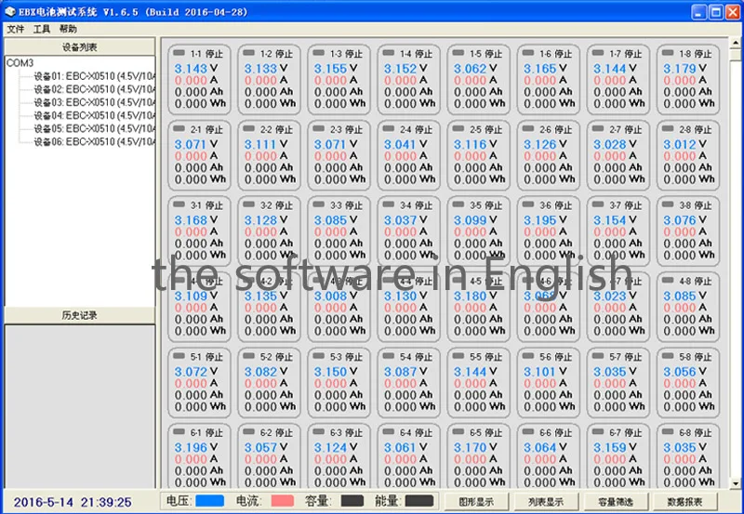Click voltage reading 3.143 V in channel 1-1
The width and height of the screenshot is (744, 514).
click(196, 69)
